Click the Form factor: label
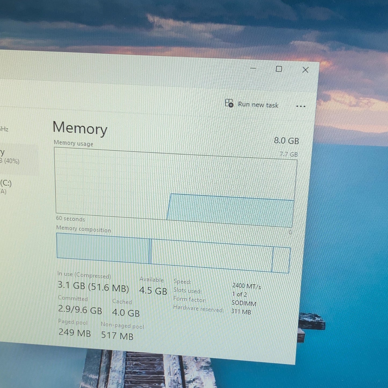The image size is (388, 388). 190,299
